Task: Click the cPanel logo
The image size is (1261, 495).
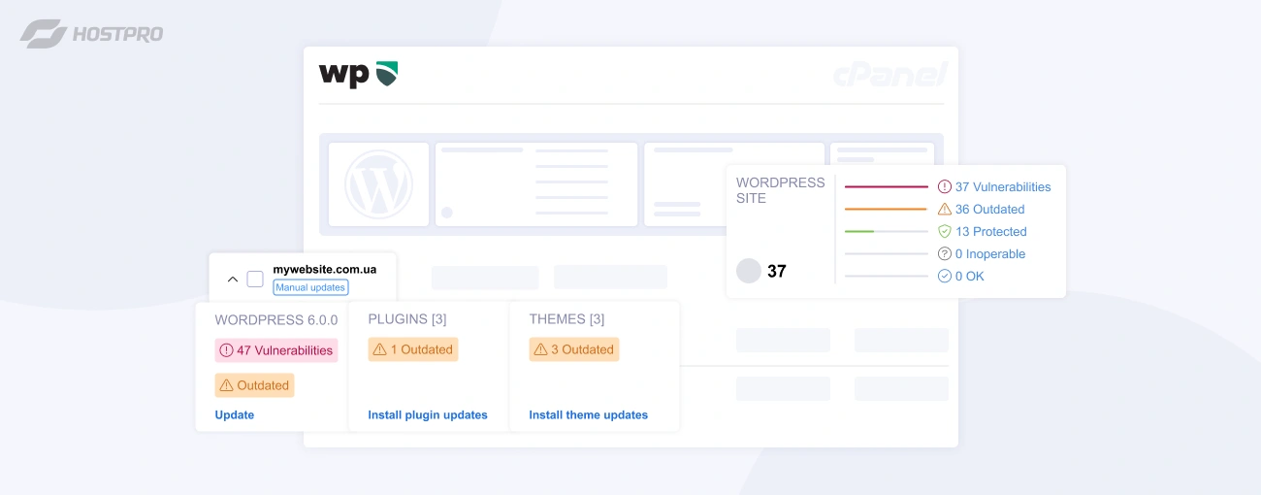Action: 889,75
